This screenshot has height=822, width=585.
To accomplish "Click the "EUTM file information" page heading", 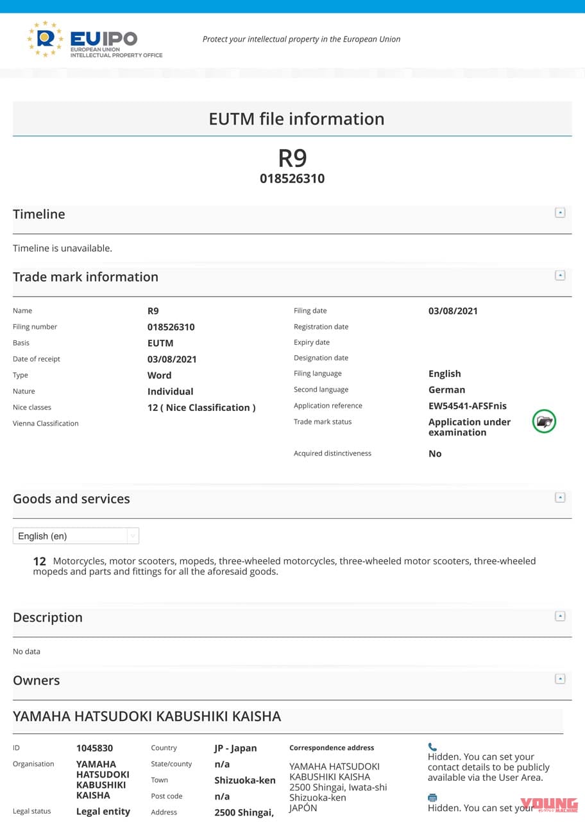I will click(x=296, y=119).
